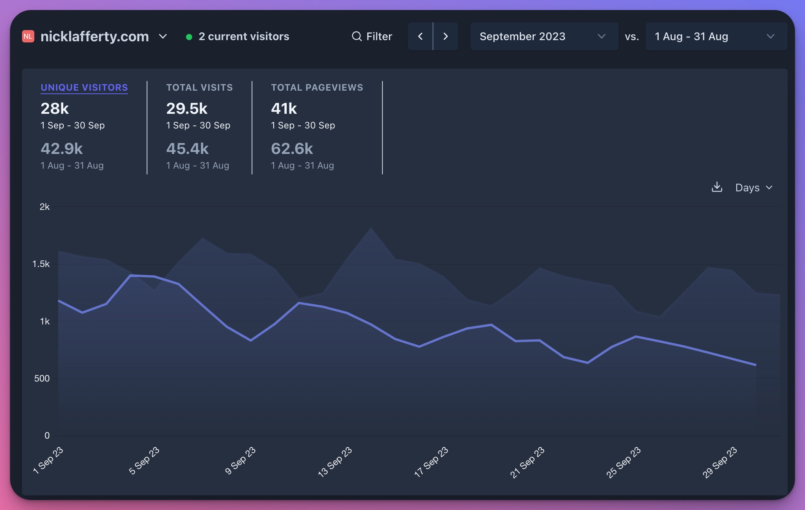Expand the nicklafferty.com site switcher chevron
The image size is (805, 510).
click(163, 36)
